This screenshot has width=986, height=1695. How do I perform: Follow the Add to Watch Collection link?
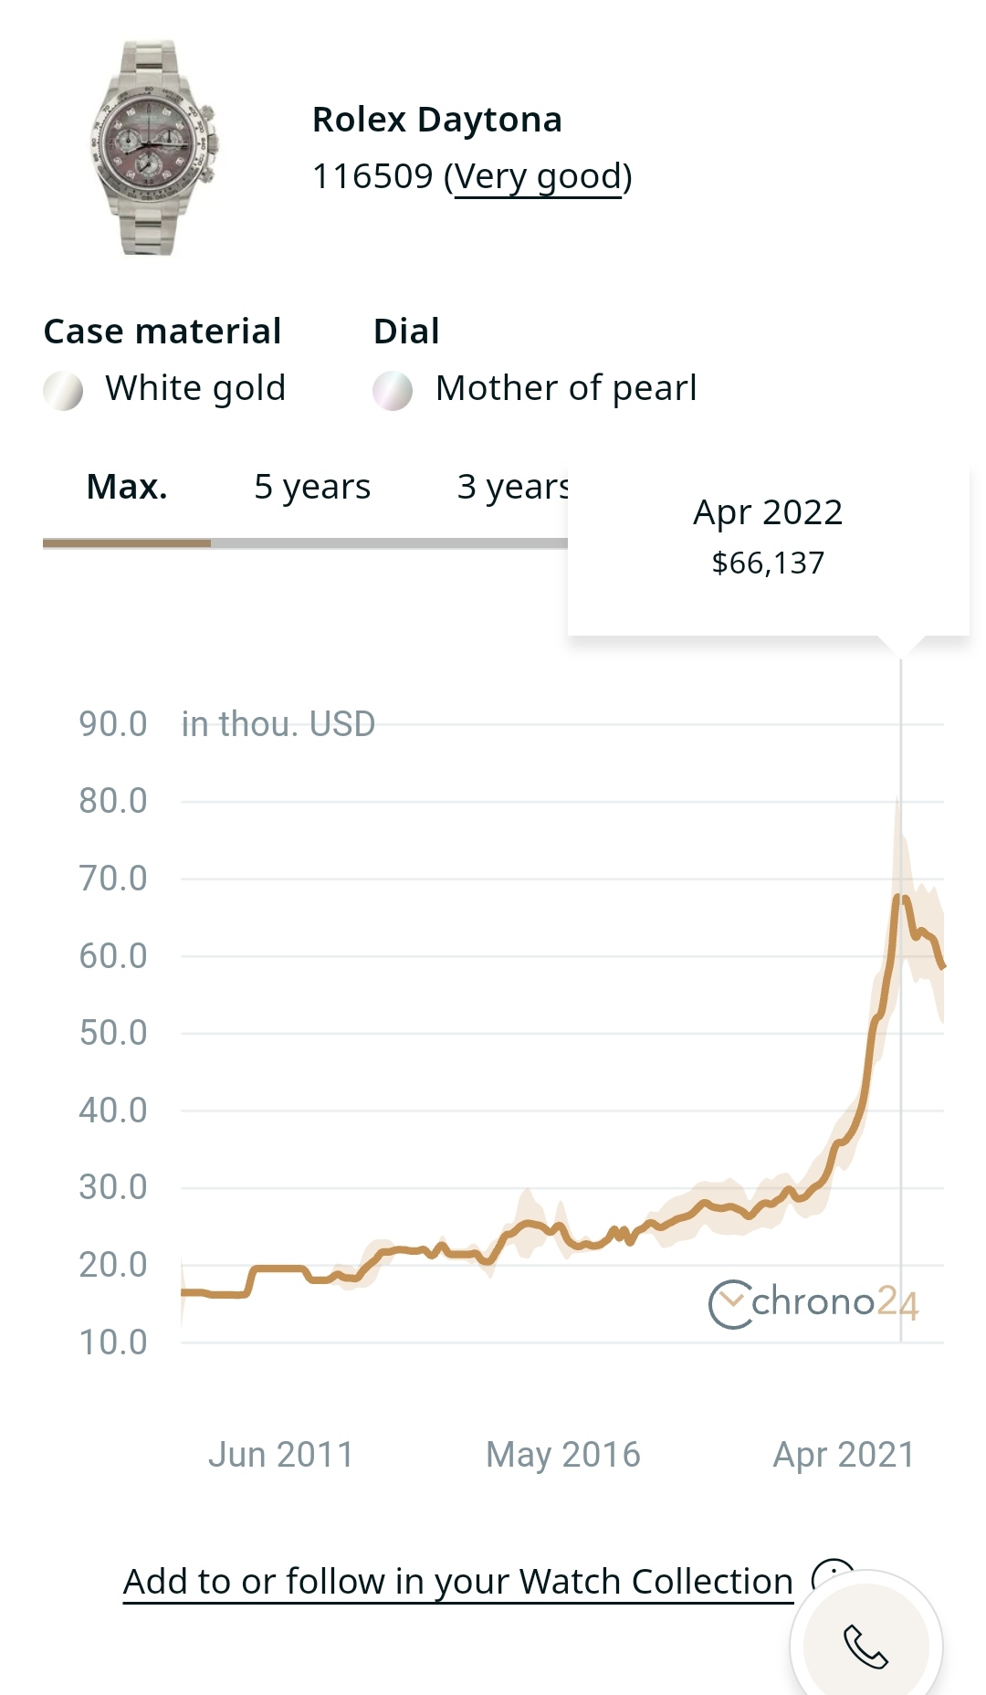tap(458, 1581)
